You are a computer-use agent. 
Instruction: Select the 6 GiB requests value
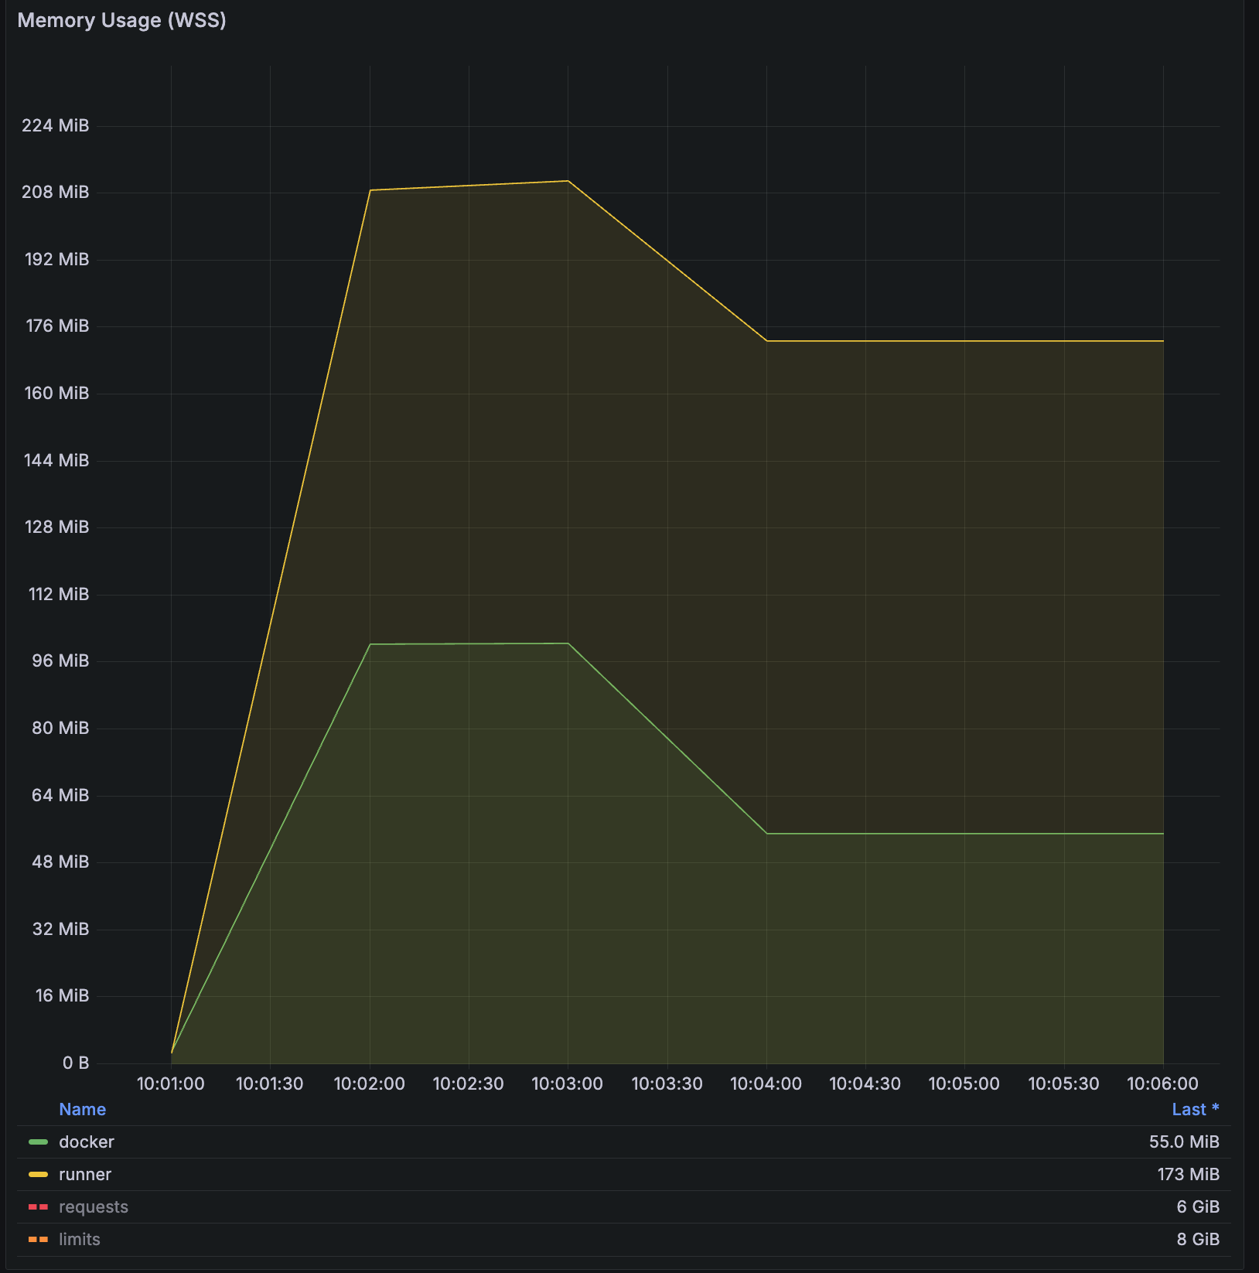(x=1197, y=1206)
